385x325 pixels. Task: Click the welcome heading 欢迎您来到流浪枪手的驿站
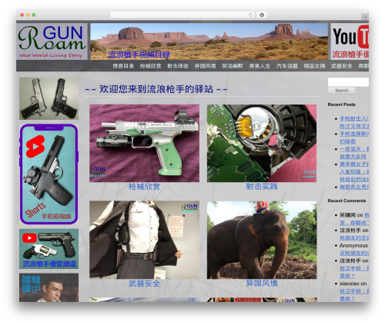point(156,89)
